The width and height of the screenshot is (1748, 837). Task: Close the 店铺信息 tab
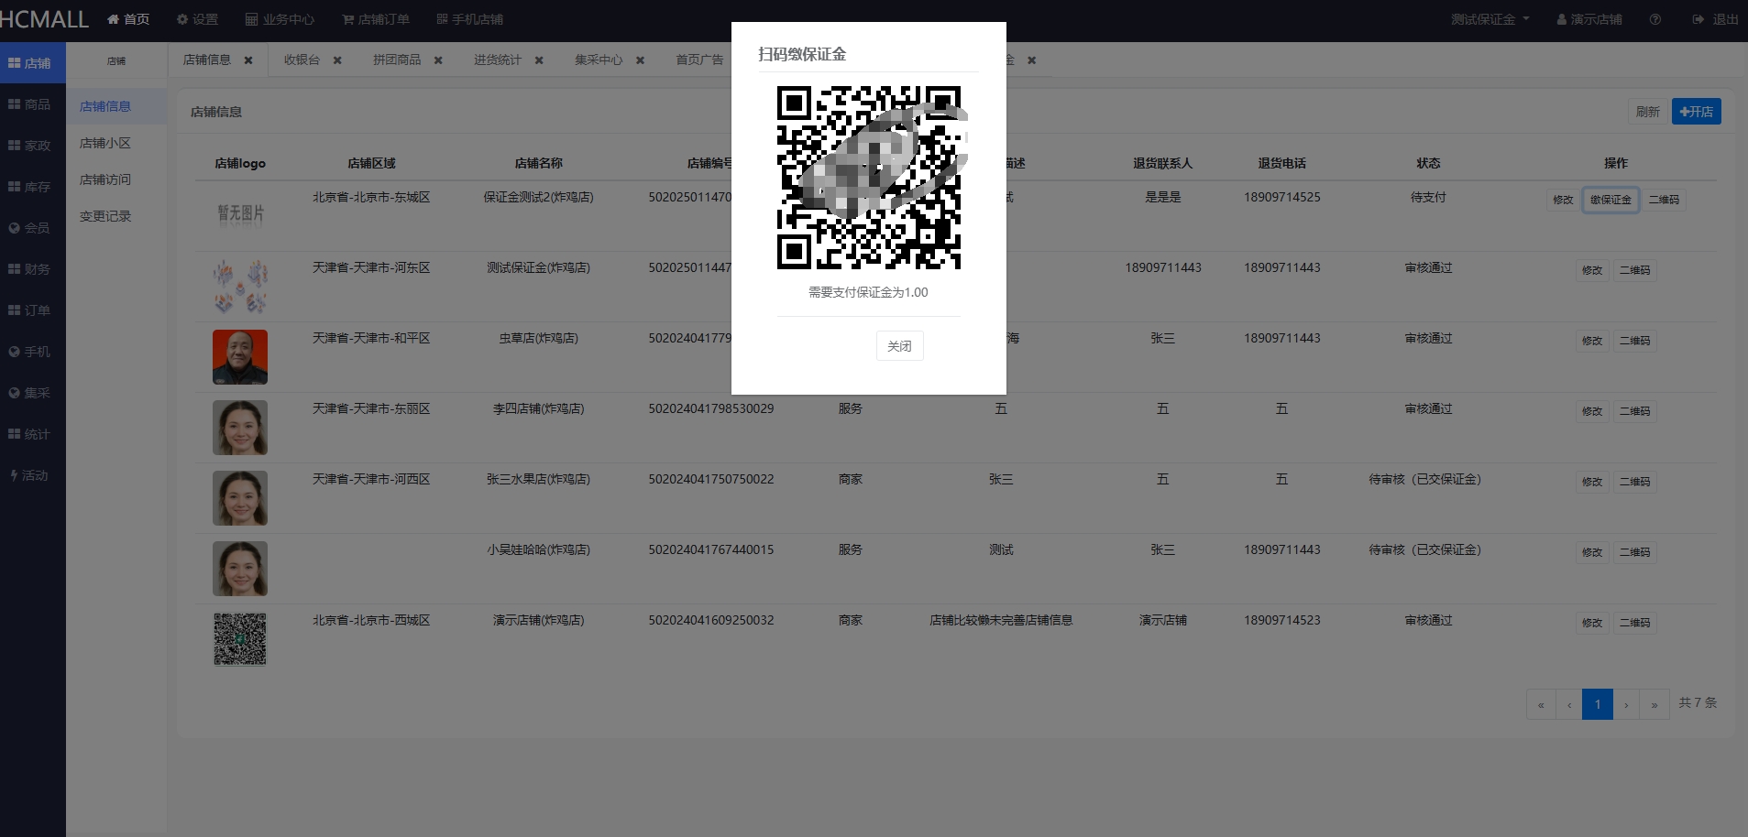pyautogui.click(x=247, y=60)
